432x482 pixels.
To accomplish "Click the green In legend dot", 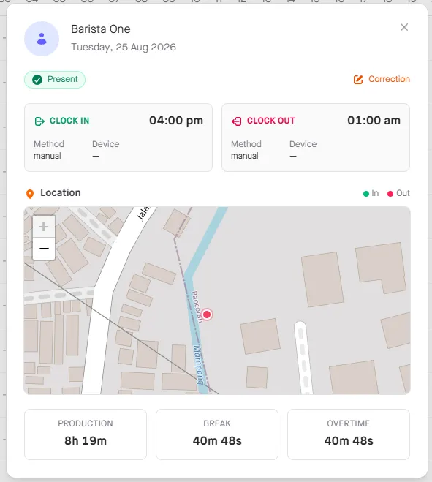I will (x=366, y=194).
